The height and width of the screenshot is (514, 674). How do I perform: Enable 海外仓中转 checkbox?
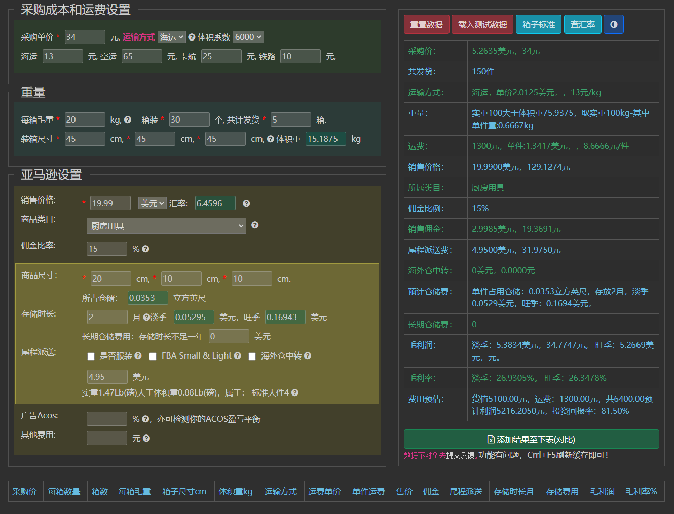[252, 357]
